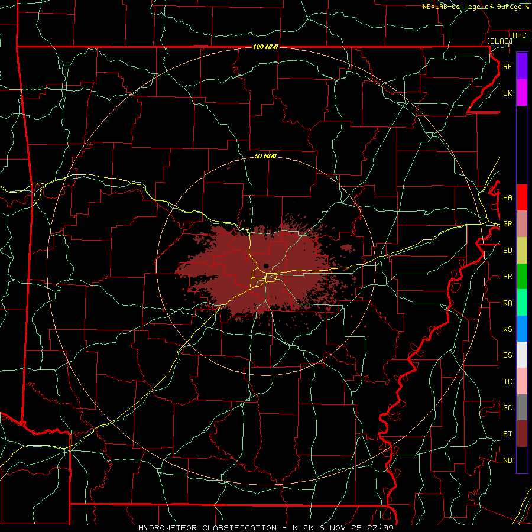
Task: Click the HR dark green legend swatch
Action: tap(522, 277)
